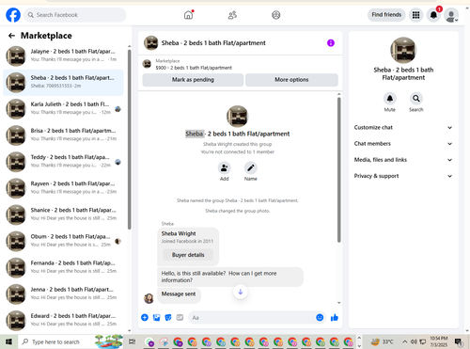Click the Aa message input field

257,318
